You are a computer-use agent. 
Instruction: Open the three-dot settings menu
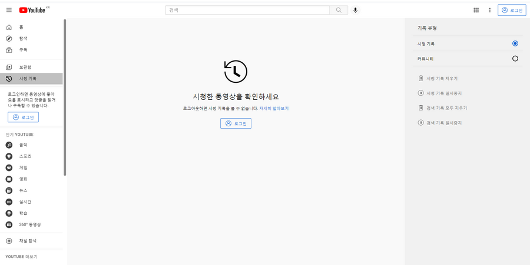[490, 10]
